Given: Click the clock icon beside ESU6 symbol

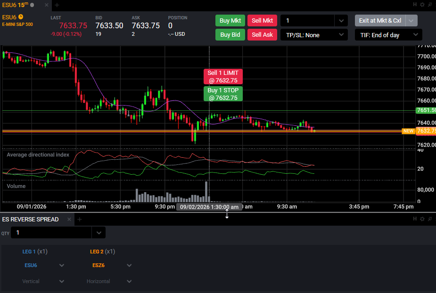Looking at the screenshot, I should 21,17.
